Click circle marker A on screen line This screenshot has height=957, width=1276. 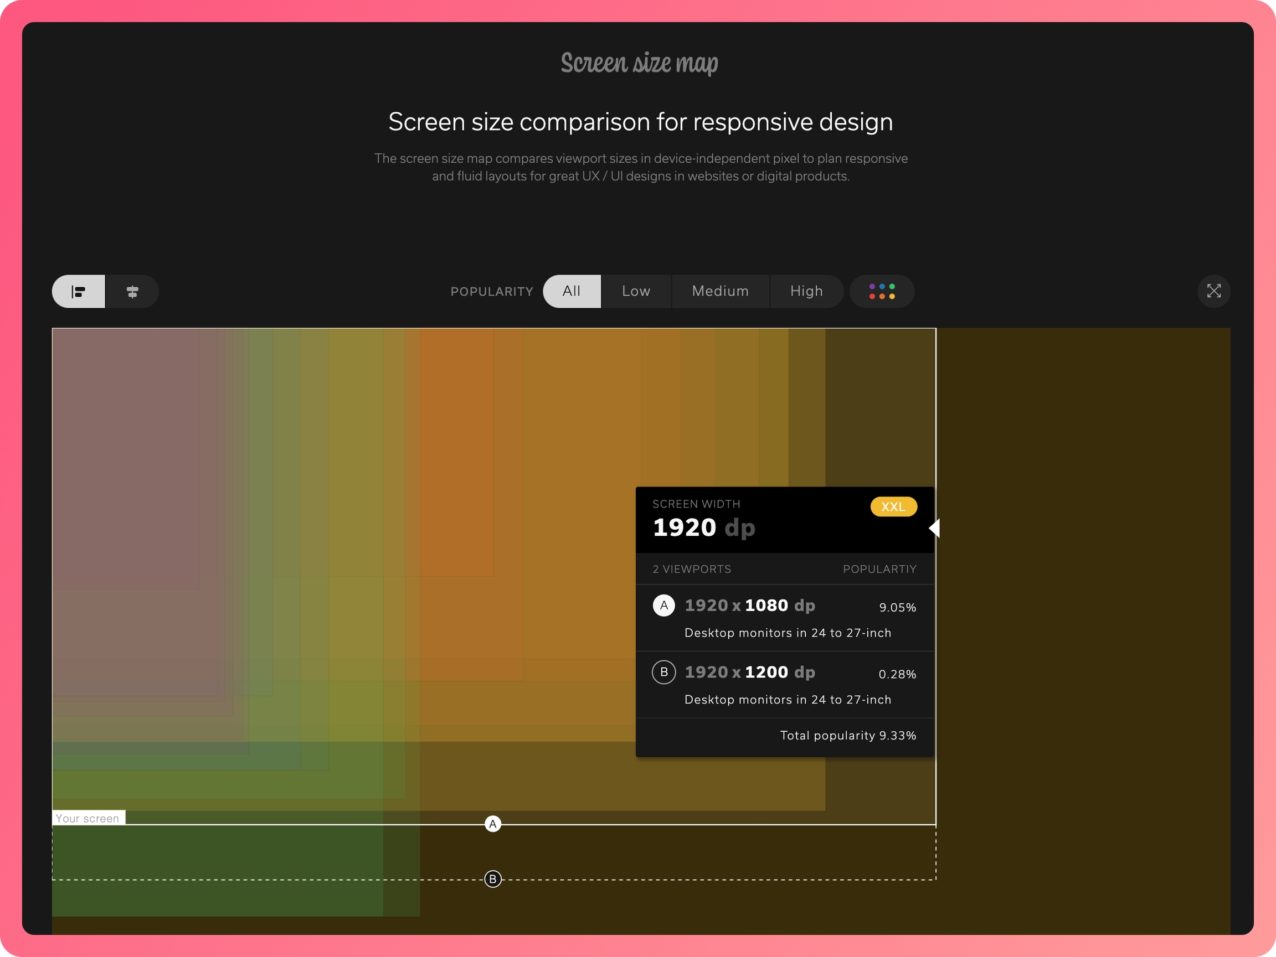coord(493,824)
